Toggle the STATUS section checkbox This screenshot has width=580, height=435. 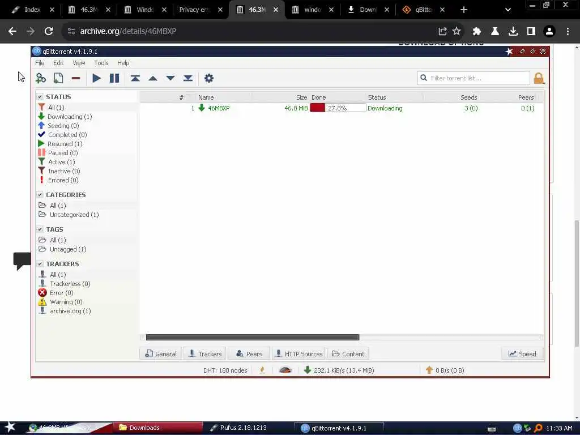point(40,96)
